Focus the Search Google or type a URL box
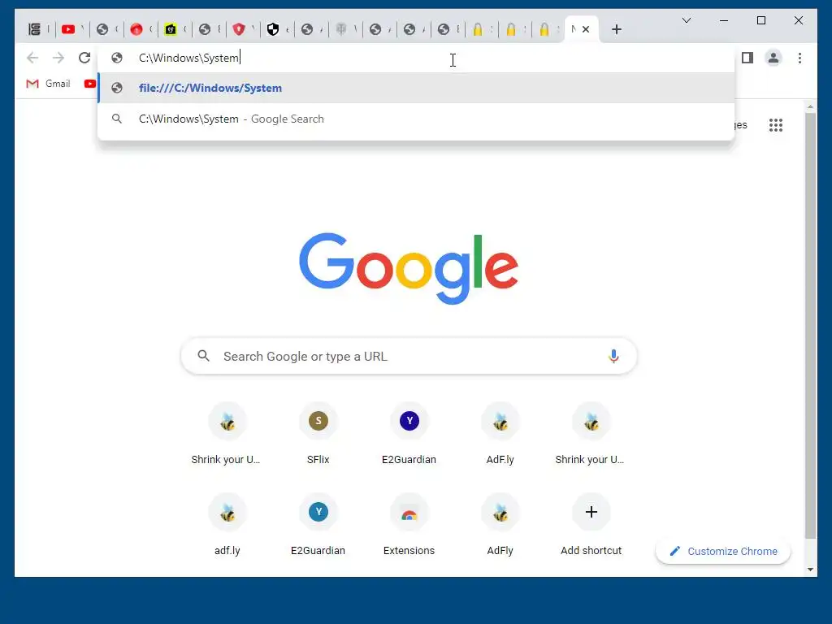 409,356
